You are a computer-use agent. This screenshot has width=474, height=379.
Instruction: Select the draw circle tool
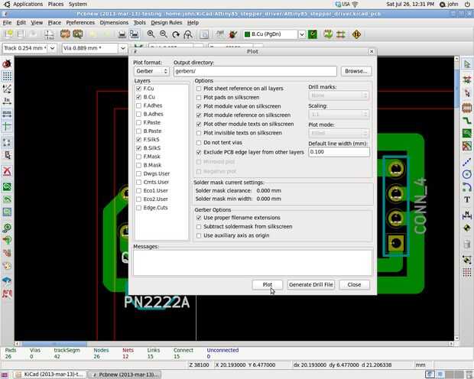tap(467, 174)
